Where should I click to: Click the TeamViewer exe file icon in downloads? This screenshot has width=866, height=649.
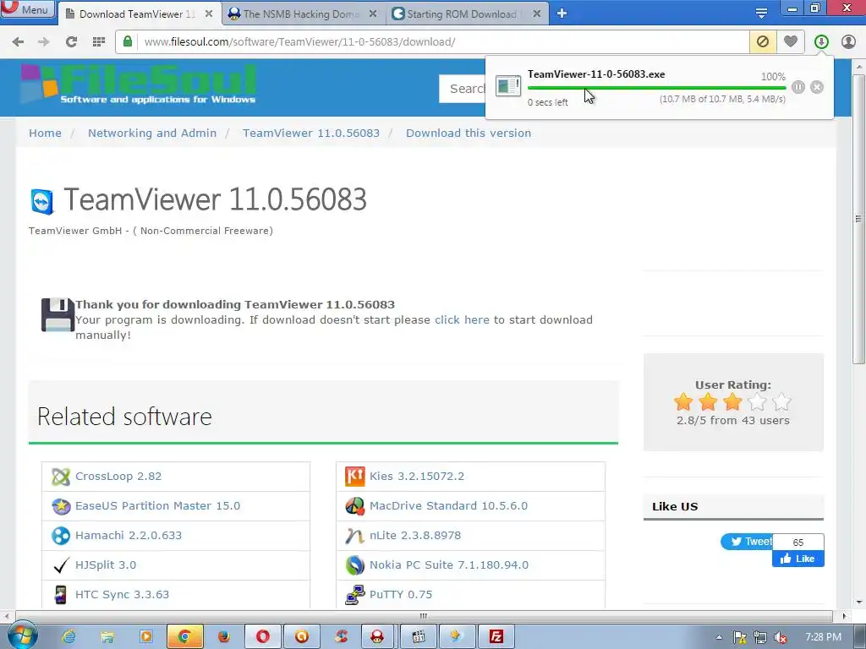click(x=508, y=86)
